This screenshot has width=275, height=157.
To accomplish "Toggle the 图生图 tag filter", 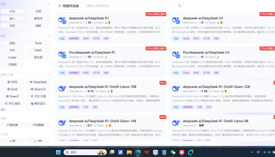I will pyautogui.click(x=38, y=57).
